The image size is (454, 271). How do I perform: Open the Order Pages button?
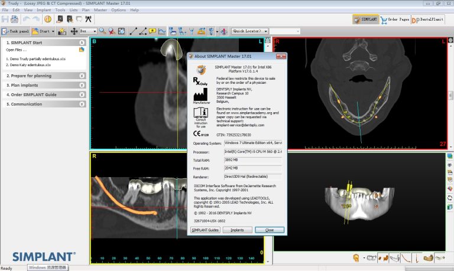395,19
